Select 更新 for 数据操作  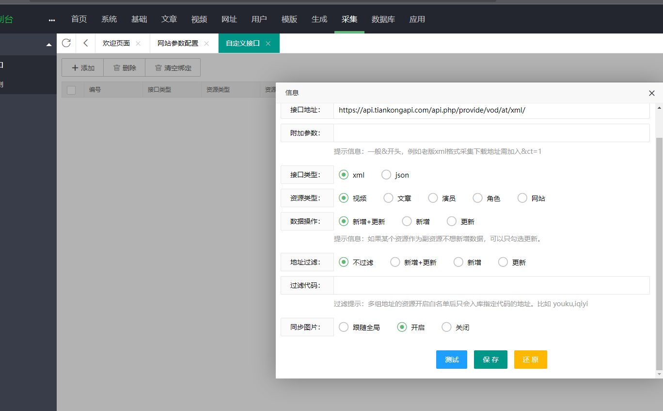452,221
